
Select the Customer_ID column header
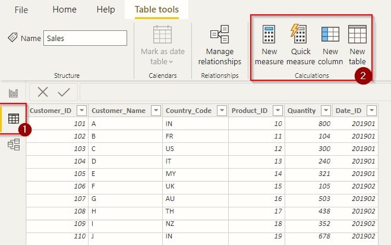pyautogui.click(x=51, y=111)
